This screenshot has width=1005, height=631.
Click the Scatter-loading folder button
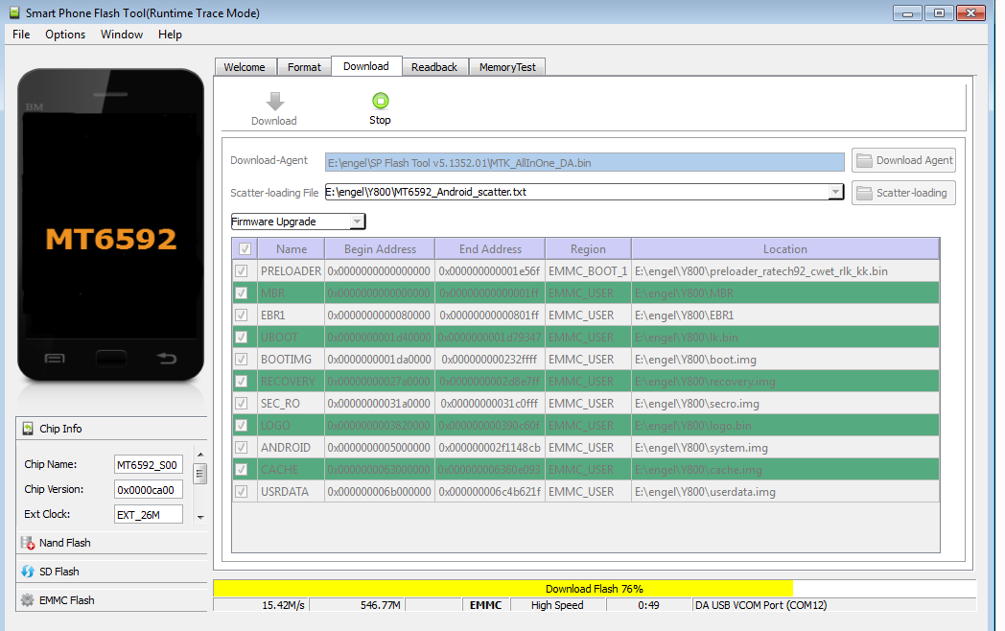[903, 193]
